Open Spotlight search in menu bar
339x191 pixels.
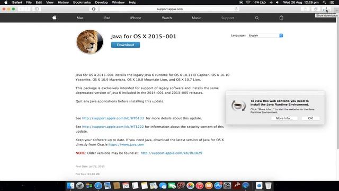(x=324, y=2)
